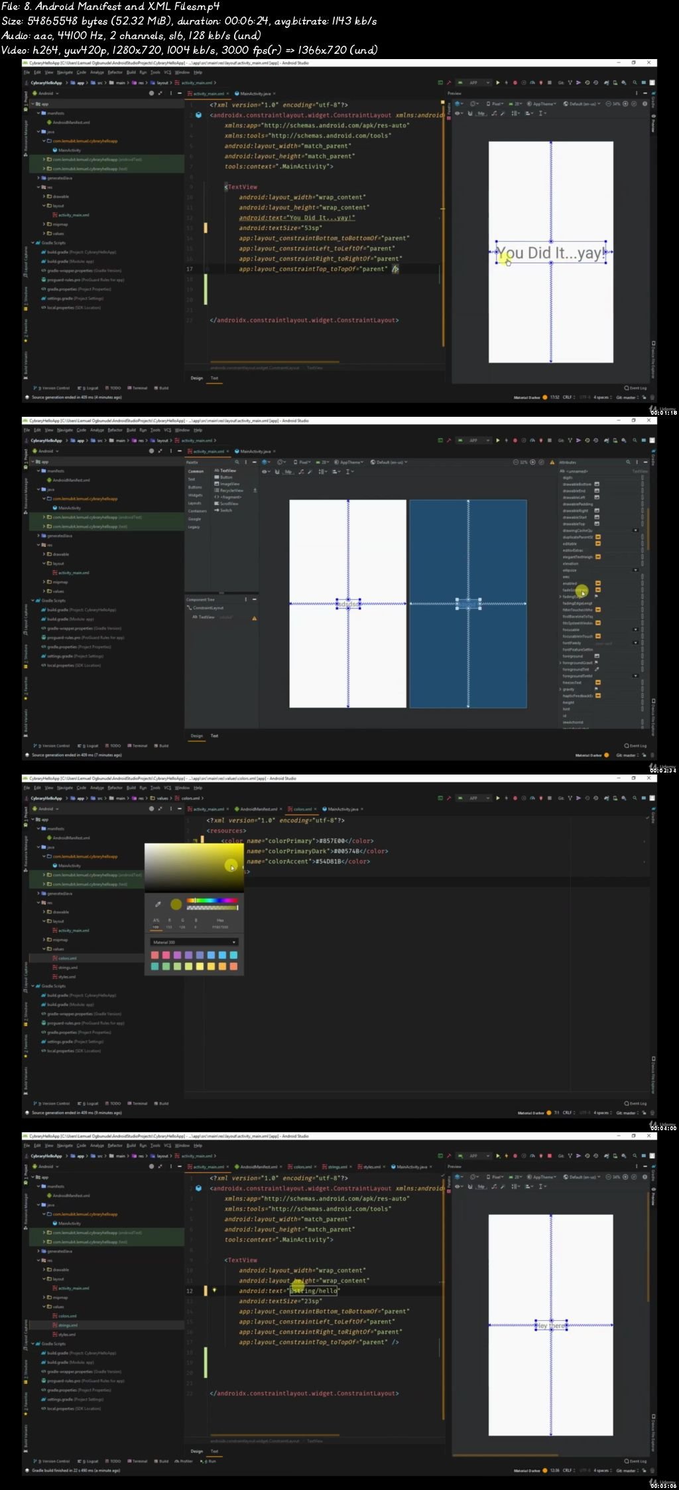Click the saturation gradient area in the color picker
Image resolution: width=679 pixels, height=1490 pixels.
tap(194, 868)
